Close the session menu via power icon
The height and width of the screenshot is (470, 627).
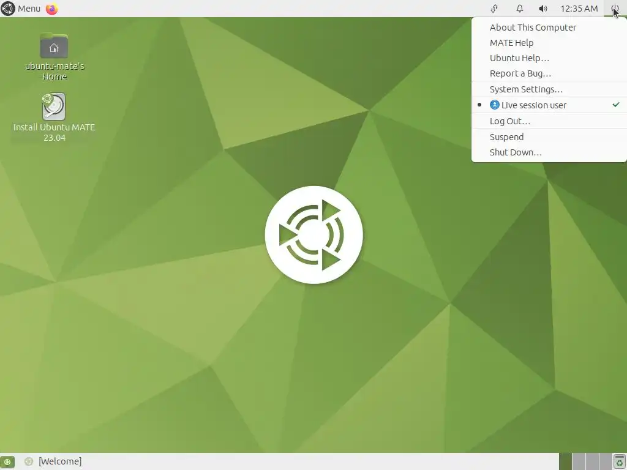tap(615, 9)
